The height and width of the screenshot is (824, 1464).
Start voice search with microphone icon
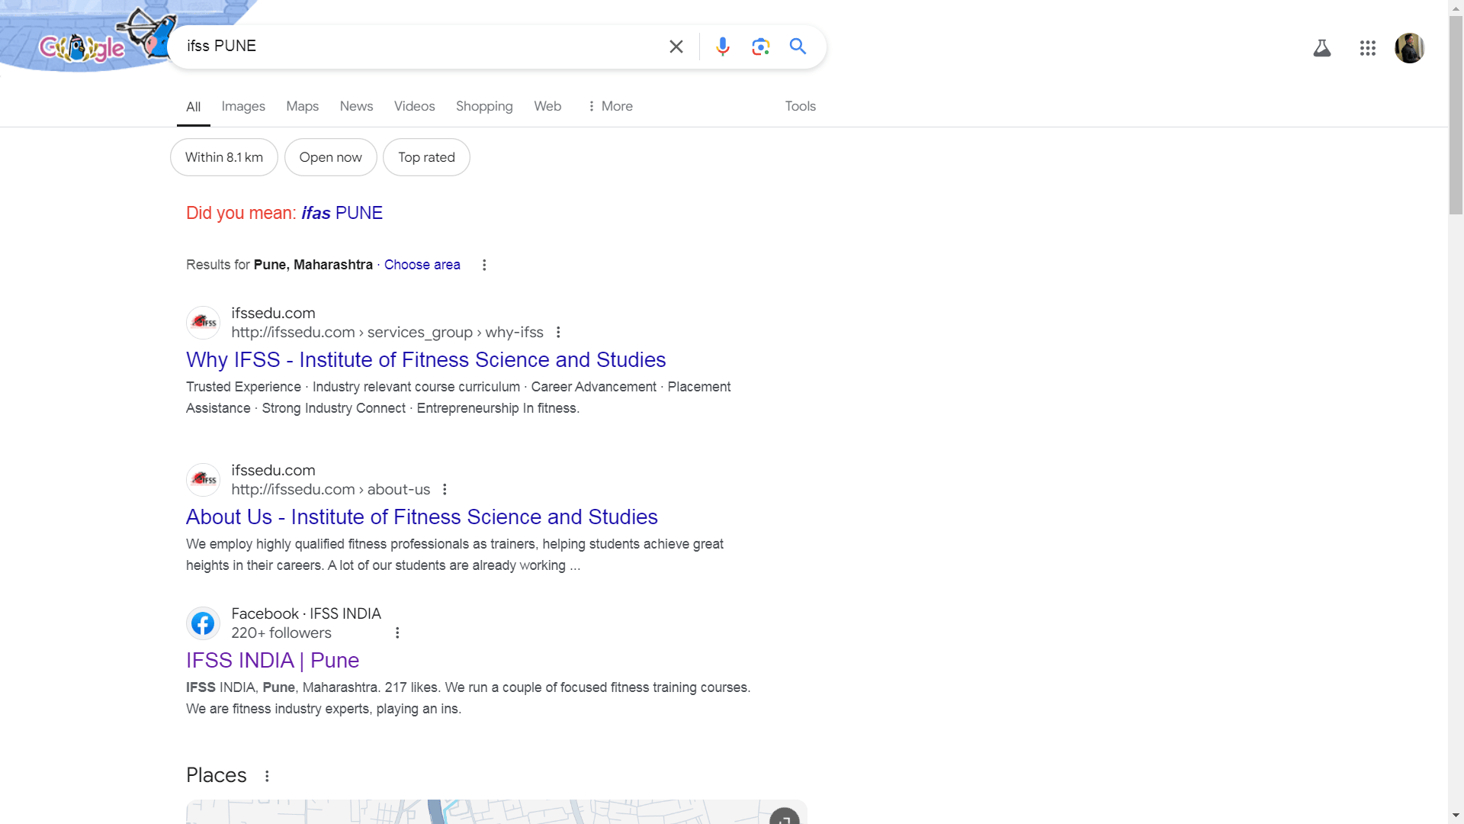click(722, 47)
